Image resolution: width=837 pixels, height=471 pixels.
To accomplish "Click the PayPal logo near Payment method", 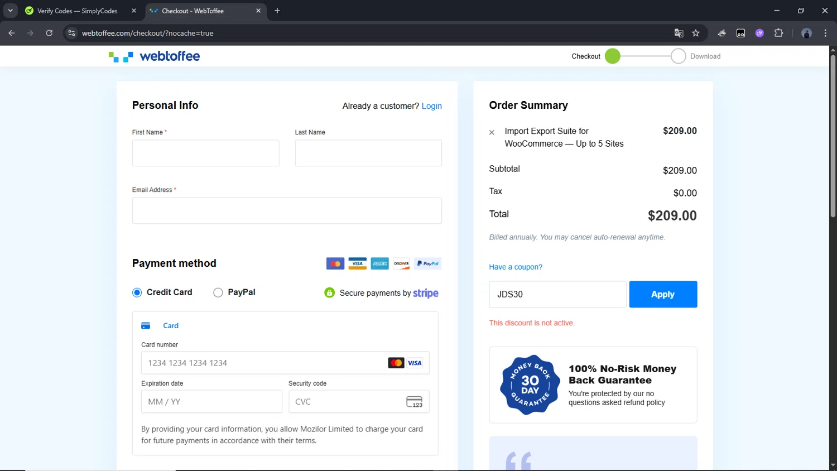I will pos(428,263).
